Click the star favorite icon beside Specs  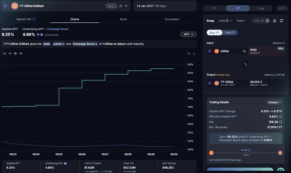pos(121,6)
